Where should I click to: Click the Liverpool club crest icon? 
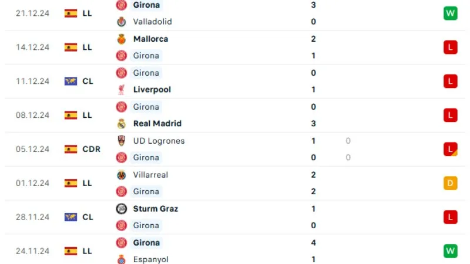(122, 90)
